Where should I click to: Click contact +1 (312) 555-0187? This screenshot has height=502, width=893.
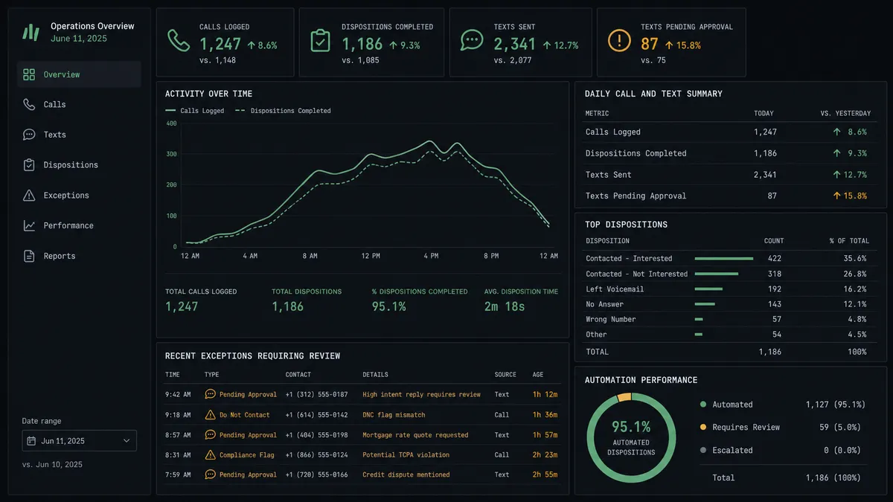point(316,395)
